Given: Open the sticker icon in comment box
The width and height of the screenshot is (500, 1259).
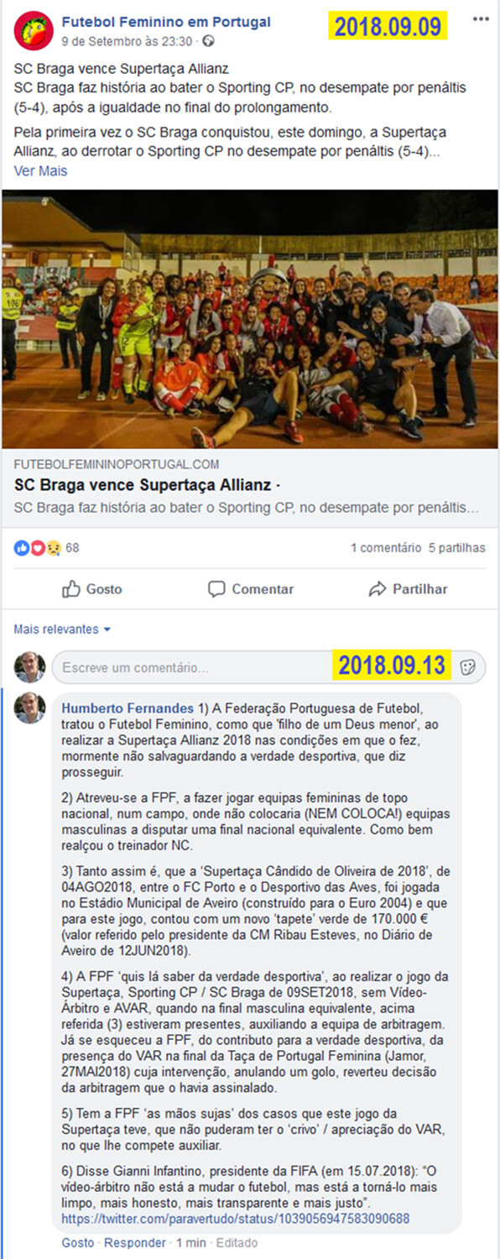Looking at the screenshot, I should (x=469, y=667).
